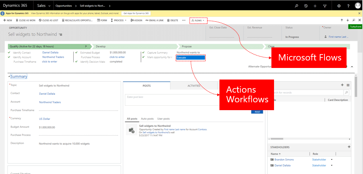Go to next record down arrow
The image size is (363, 174).
coord(348,20)
